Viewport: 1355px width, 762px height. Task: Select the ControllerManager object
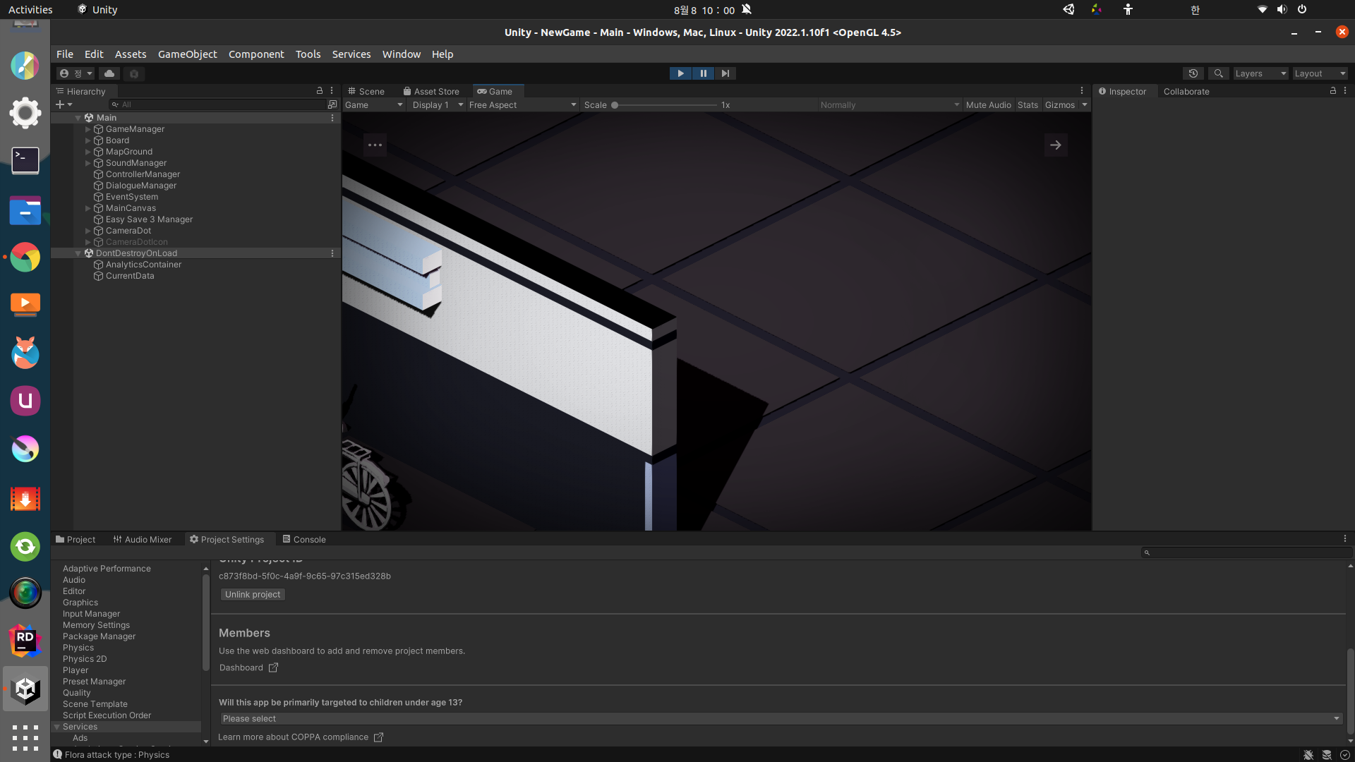[143, 174]
